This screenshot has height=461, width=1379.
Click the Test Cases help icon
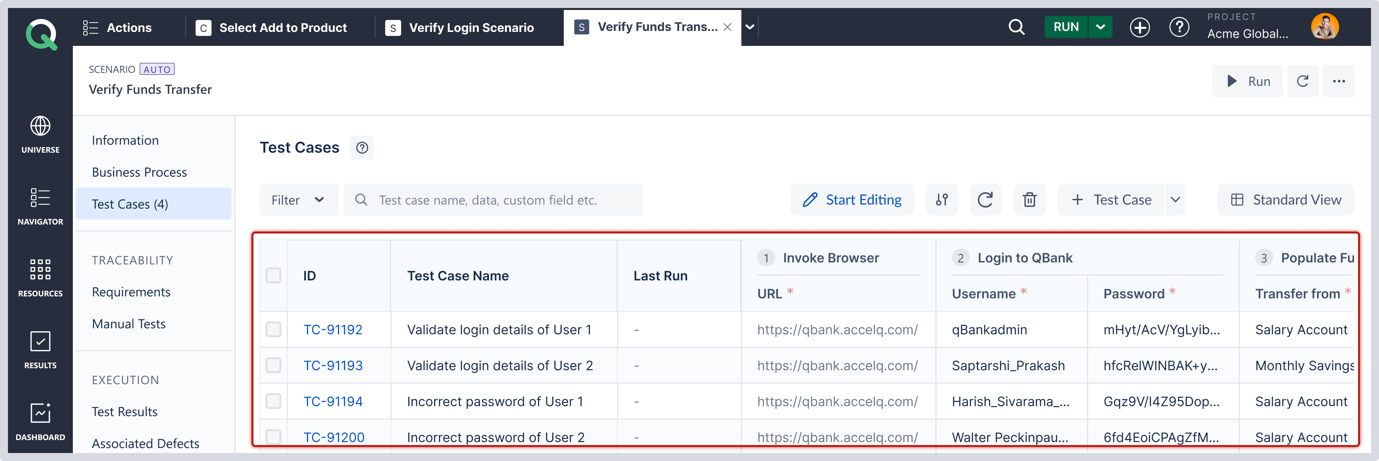tap(362, 148)
